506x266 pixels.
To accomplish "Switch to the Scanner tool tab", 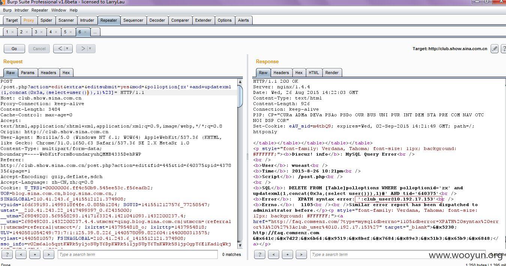I will [66, 20].
